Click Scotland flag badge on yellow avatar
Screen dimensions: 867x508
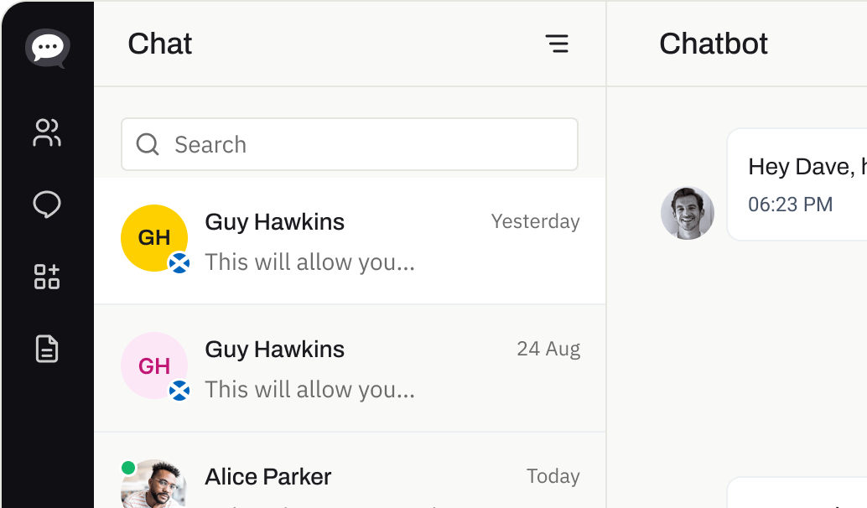tap(179, 263)
